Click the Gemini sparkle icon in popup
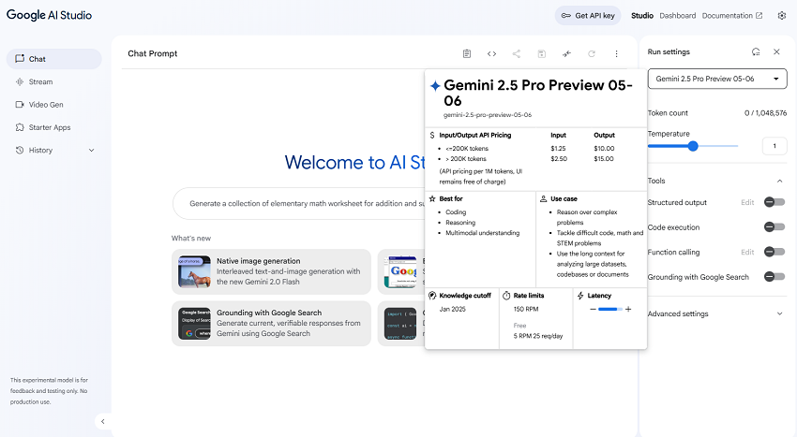The width and height of the screenshot is (797, 437). (435, 86)
